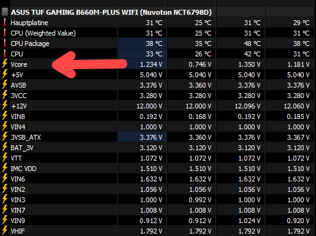Click the lightning bolt icon next to +12V
The image size is (316, 236).
point(5,106)
